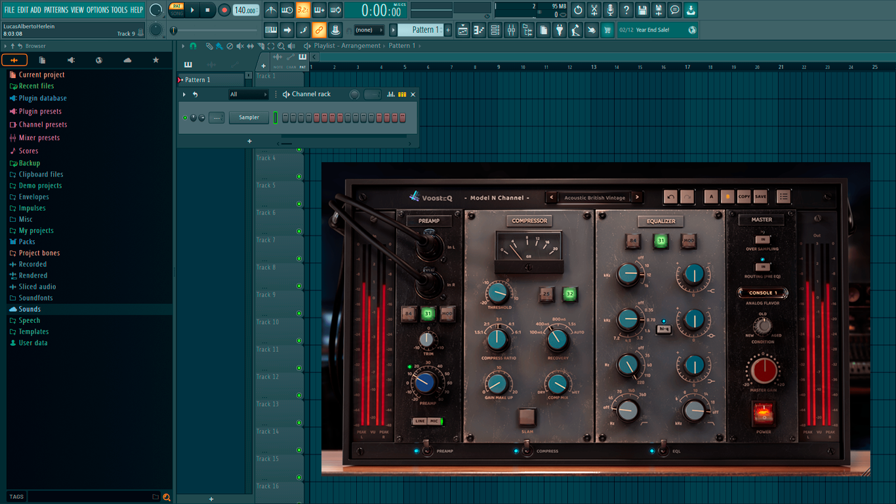Toggle the preamp MOD button
The image size is (896, 504).
[x=447, y=314]
